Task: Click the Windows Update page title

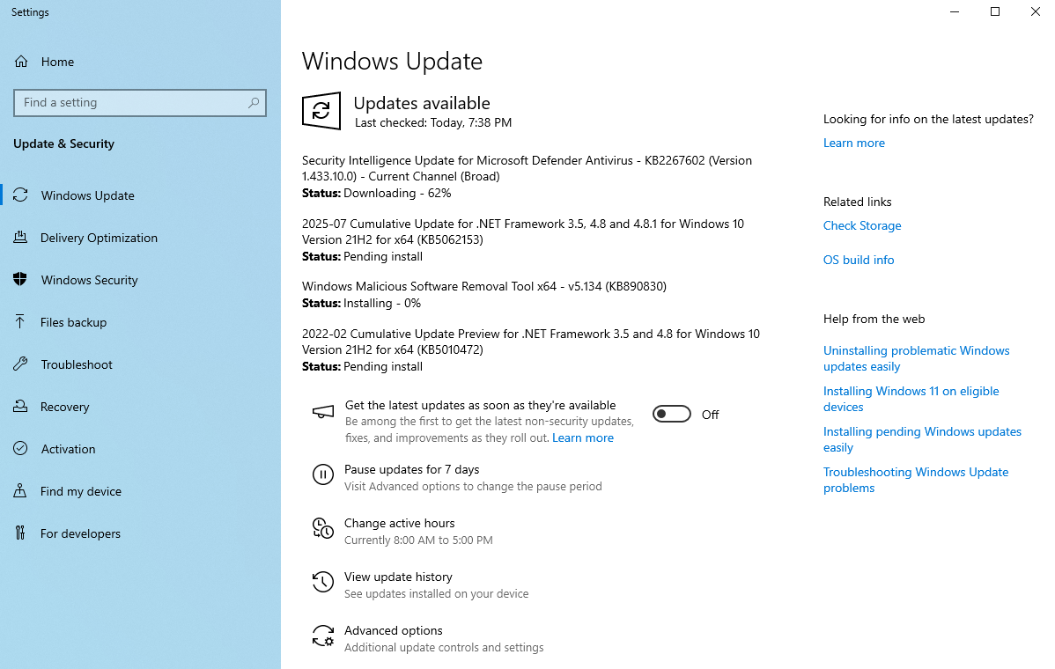Action: tap(392, 62)
